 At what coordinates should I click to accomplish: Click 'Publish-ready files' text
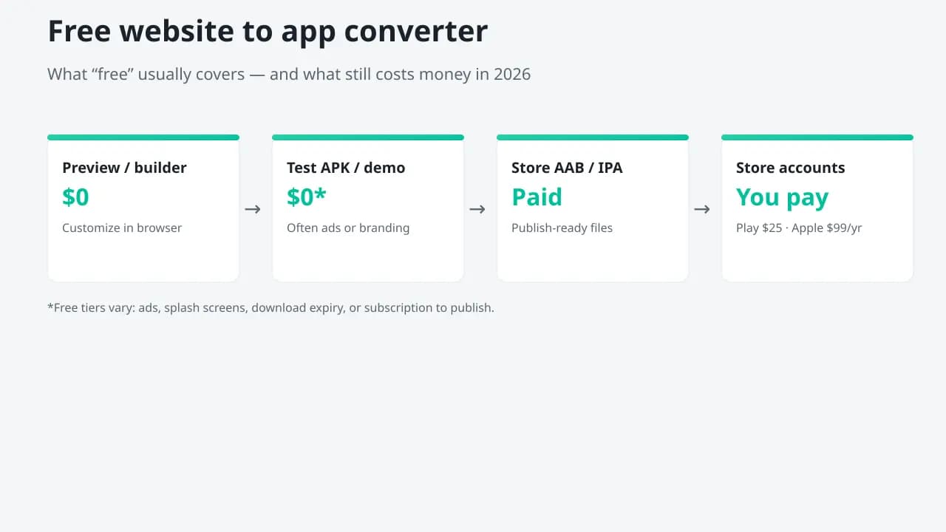[562, 228]
